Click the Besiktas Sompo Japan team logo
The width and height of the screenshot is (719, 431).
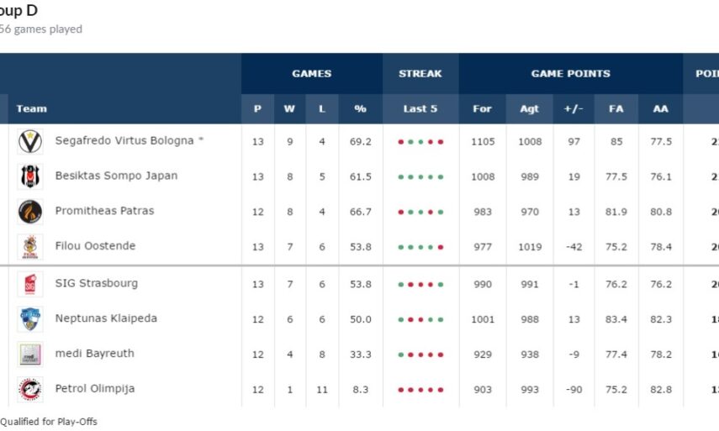click(30, 177)
